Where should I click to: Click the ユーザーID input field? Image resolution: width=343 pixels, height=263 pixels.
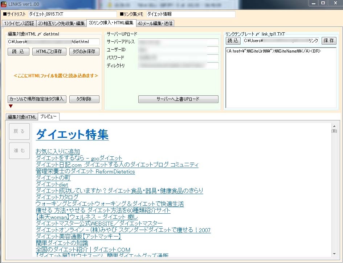pos(178,50)
